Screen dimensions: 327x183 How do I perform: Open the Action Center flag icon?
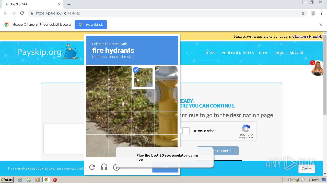click(x=303, y=180)
